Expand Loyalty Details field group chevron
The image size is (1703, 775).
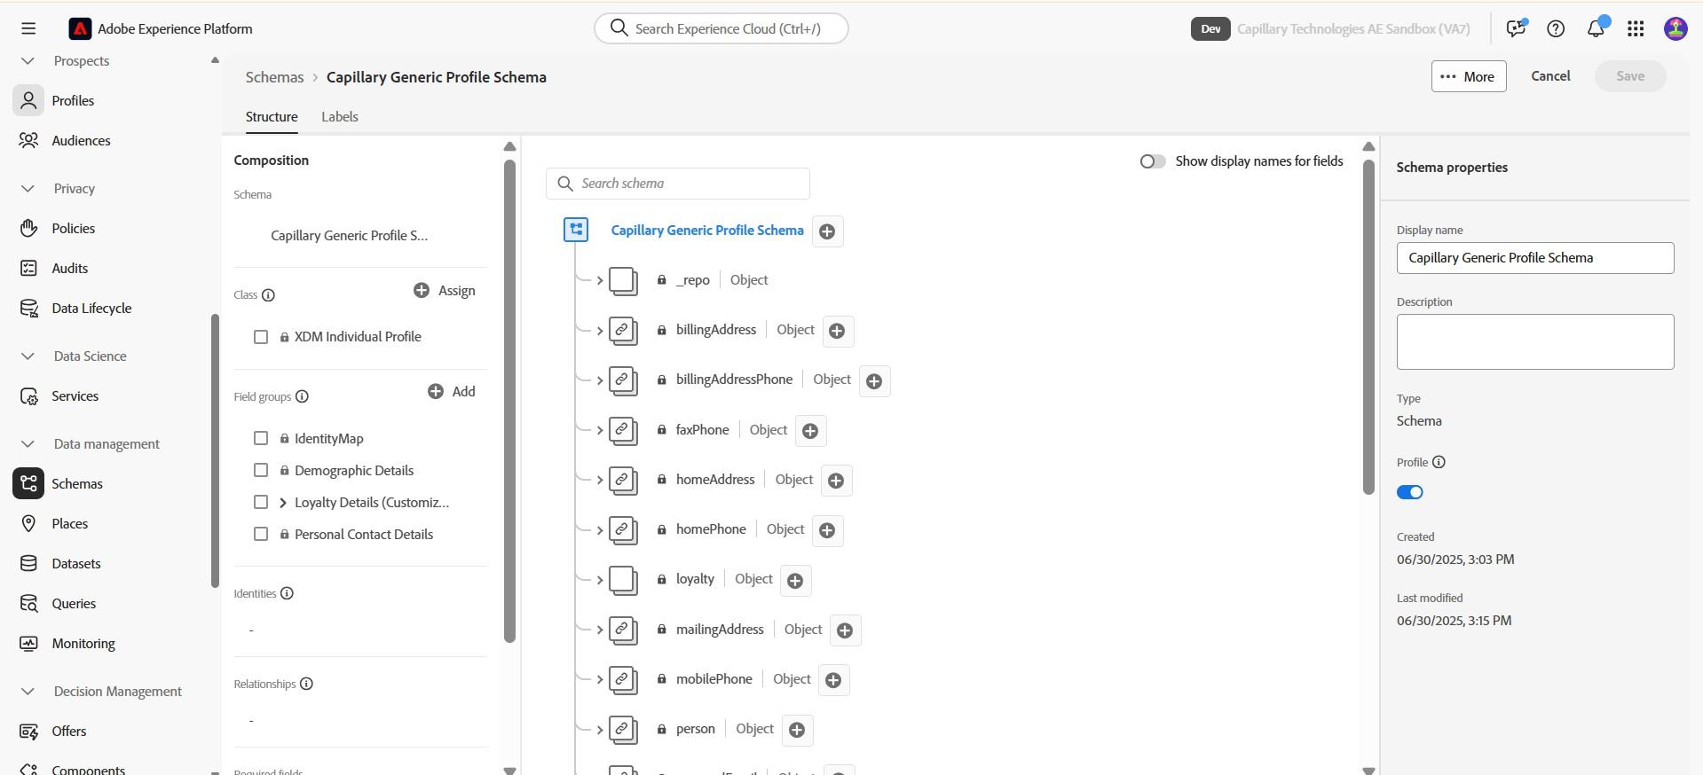tap(283, 503)
